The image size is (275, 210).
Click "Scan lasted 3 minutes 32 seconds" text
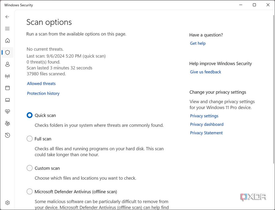59,68
